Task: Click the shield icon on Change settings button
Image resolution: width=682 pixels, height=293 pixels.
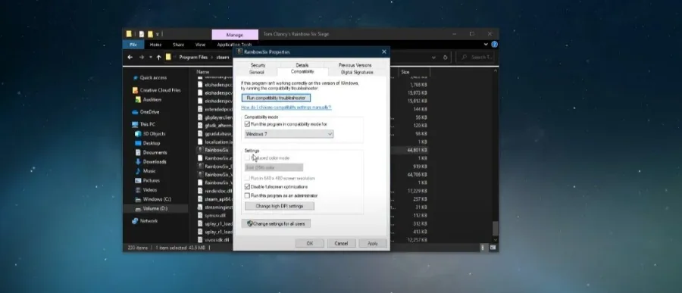Action: click(249, 223)
